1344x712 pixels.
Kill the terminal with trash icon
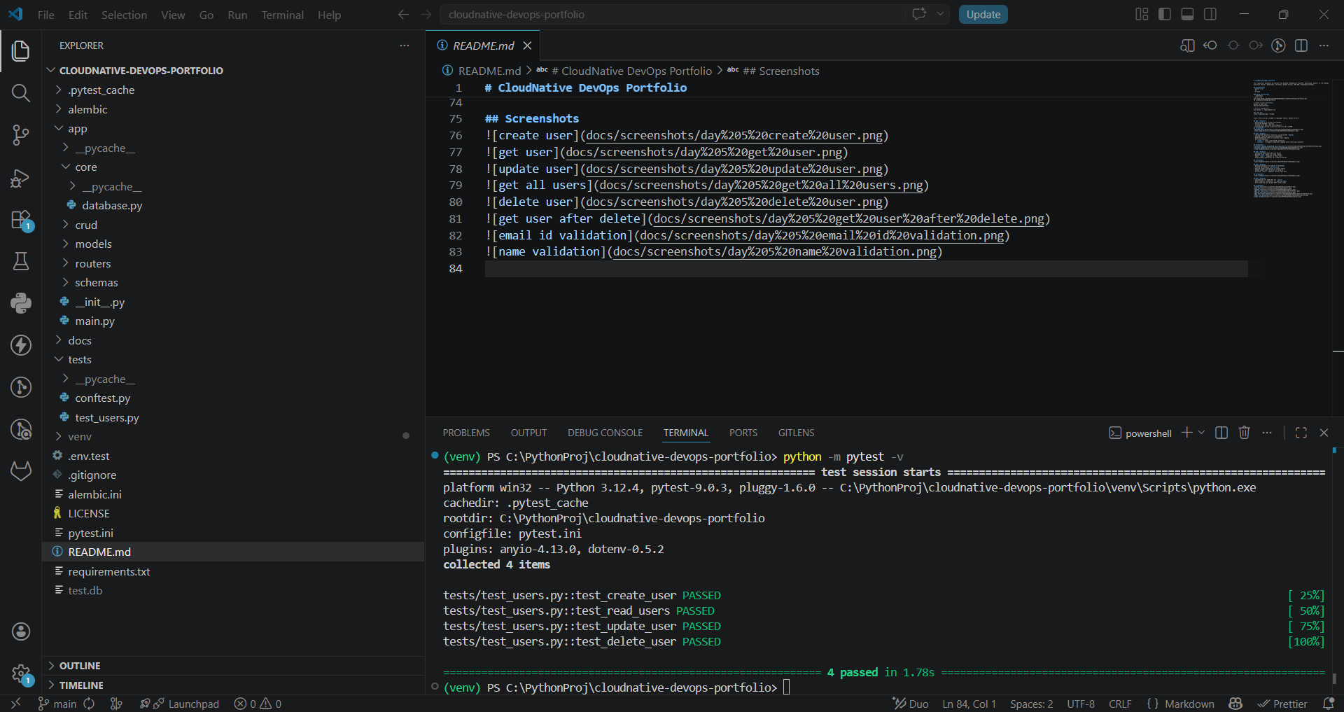(x=1244, y=433)
